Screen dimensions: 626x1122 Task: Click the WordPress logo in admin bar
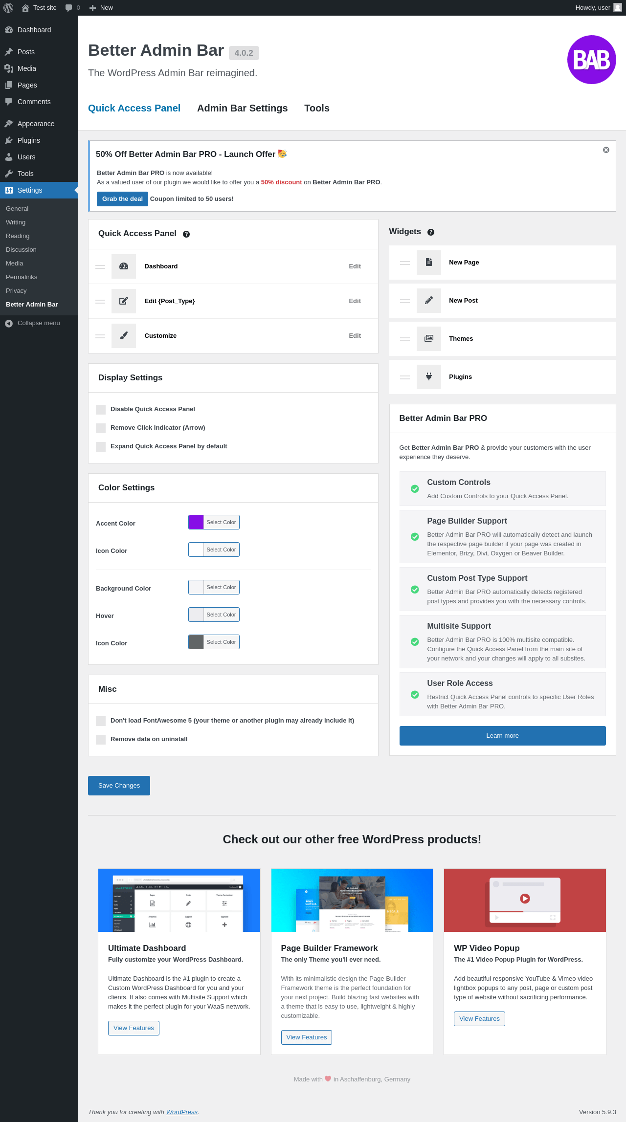coord(8,8)
